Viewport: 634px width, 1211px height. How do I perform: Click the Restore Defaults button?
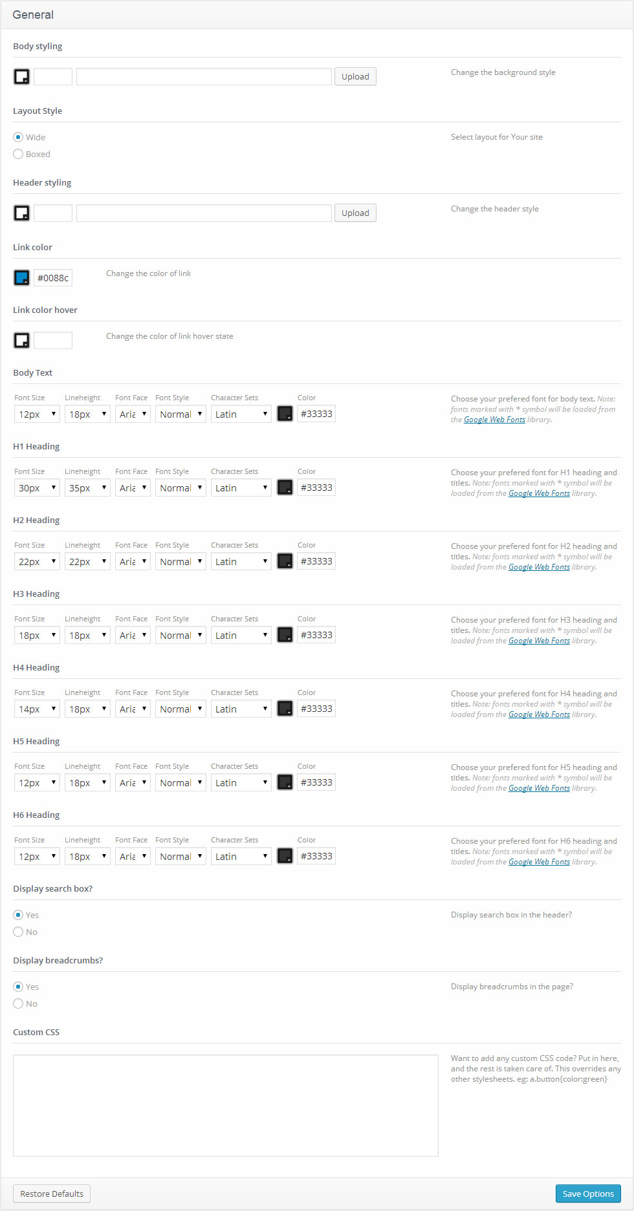[x=52, y=1194]
